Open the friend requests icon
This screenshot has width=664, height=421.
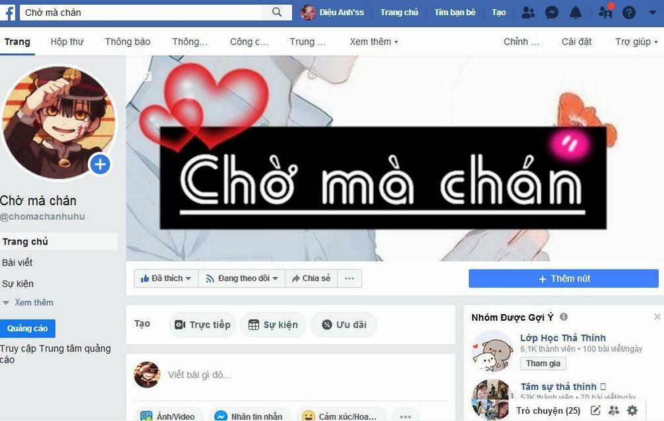tap(528, 13)
